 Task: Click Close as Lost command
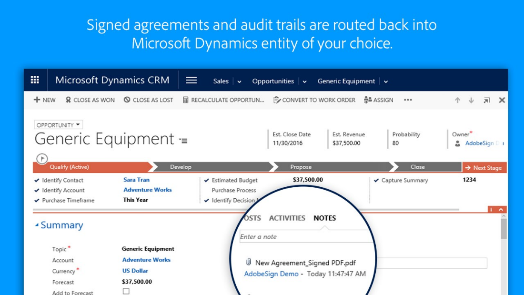click(x=148, y=100)
